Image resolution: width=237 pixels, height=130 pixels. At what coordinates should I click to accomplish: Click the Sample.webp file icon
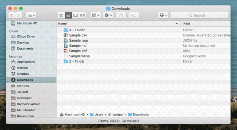[66, 56]
